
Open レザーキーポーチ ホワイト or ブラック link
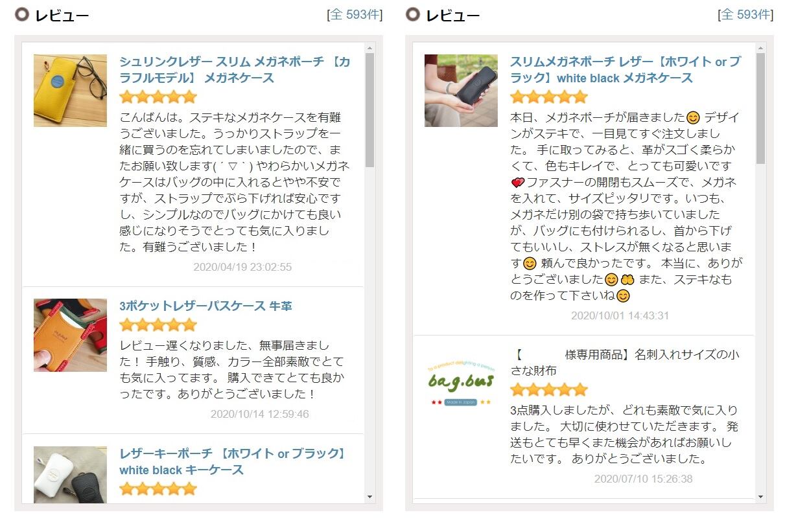click(233, 462)
